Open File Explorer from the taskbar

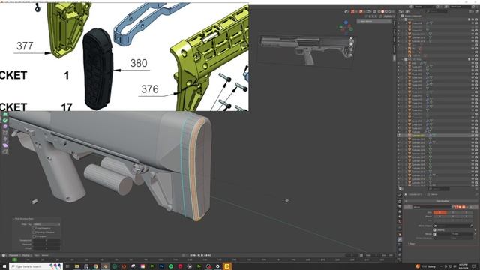76,266
